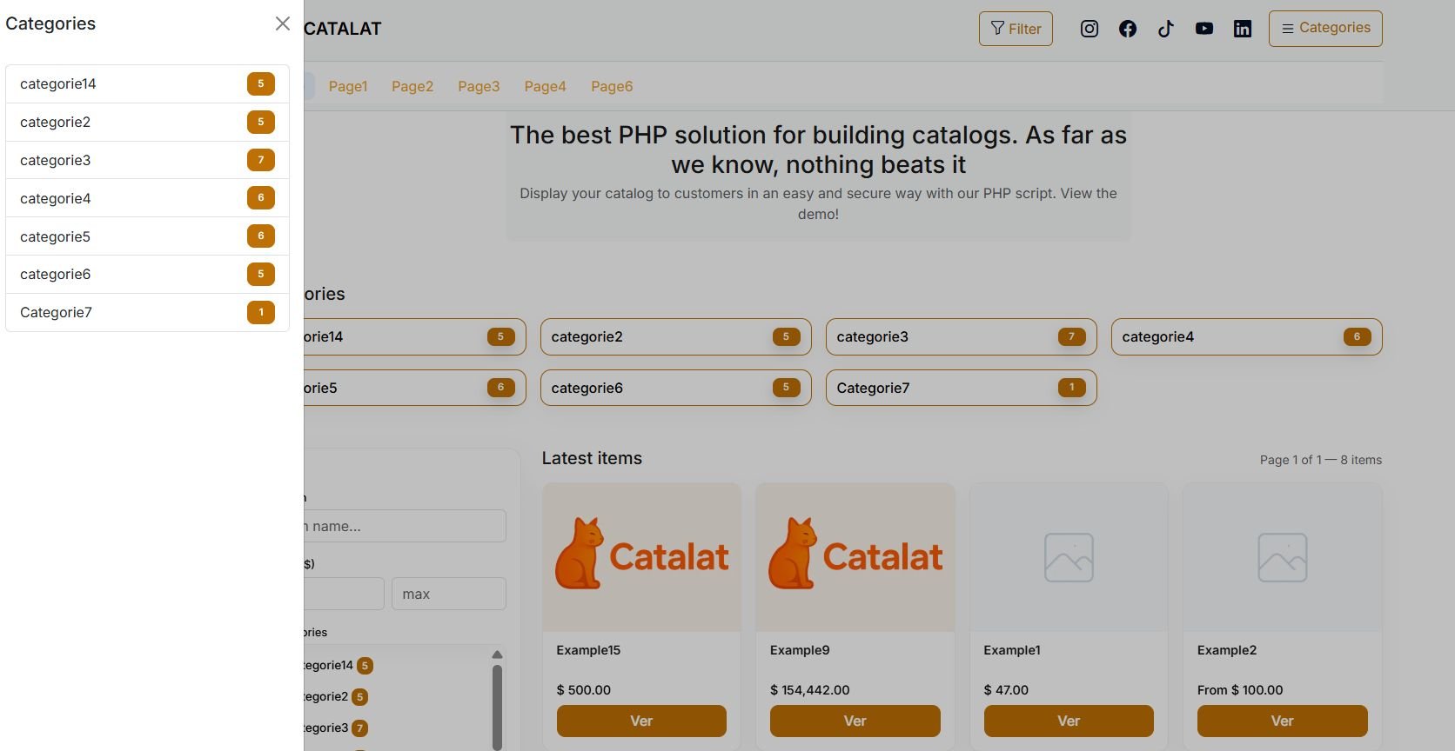Viewport: 1455px width, 751px height.
Task: Open the Facebook social icon
Action: click(x=1128, y=29)
